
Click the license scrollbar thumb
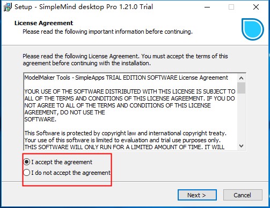tap(241, 88)
